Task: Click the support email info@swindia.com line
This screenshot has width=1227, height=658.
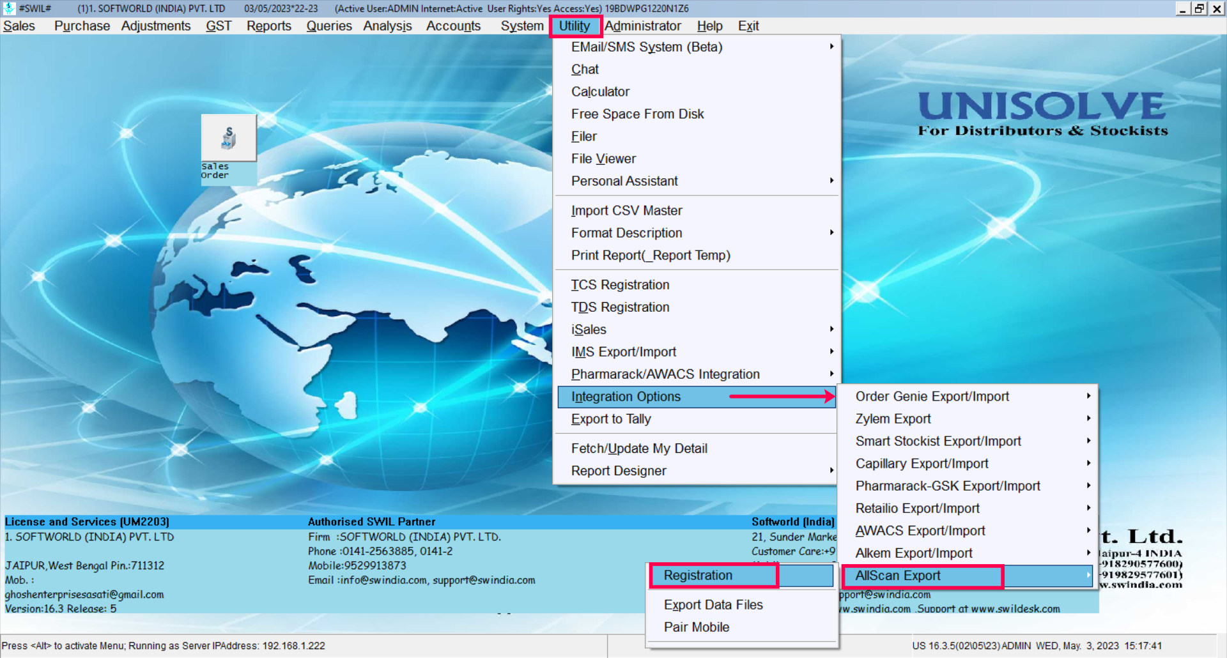Action: (x=422, y=580)
